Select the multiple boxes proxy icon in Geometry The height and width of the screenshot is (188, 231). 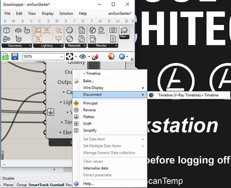[x=7, y=39]
